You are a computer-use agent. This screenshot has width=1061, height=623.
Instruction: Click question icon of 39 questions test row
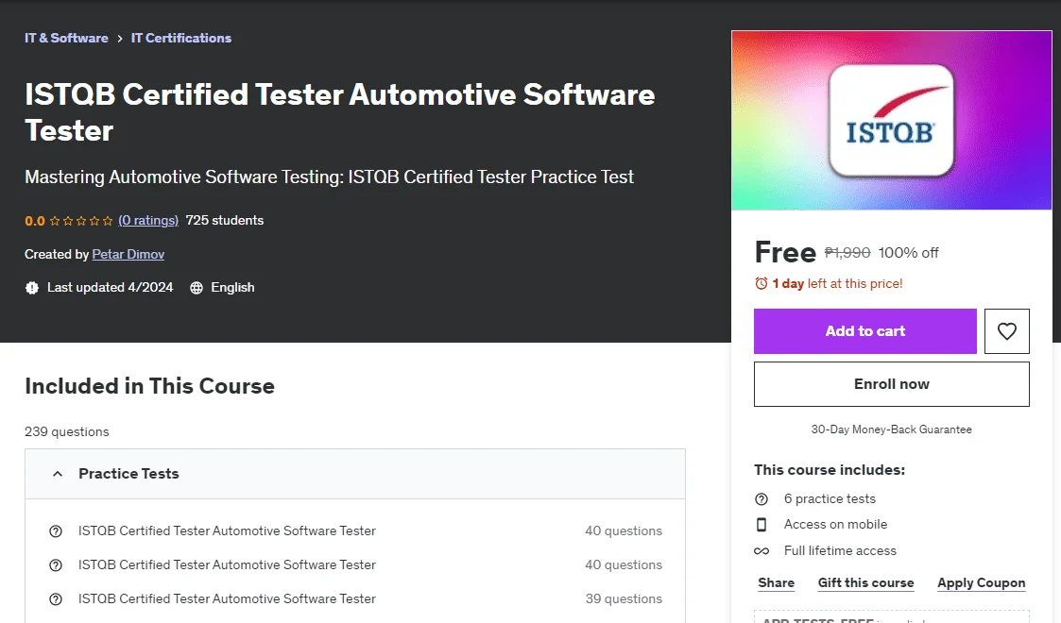tap(56, 599)
